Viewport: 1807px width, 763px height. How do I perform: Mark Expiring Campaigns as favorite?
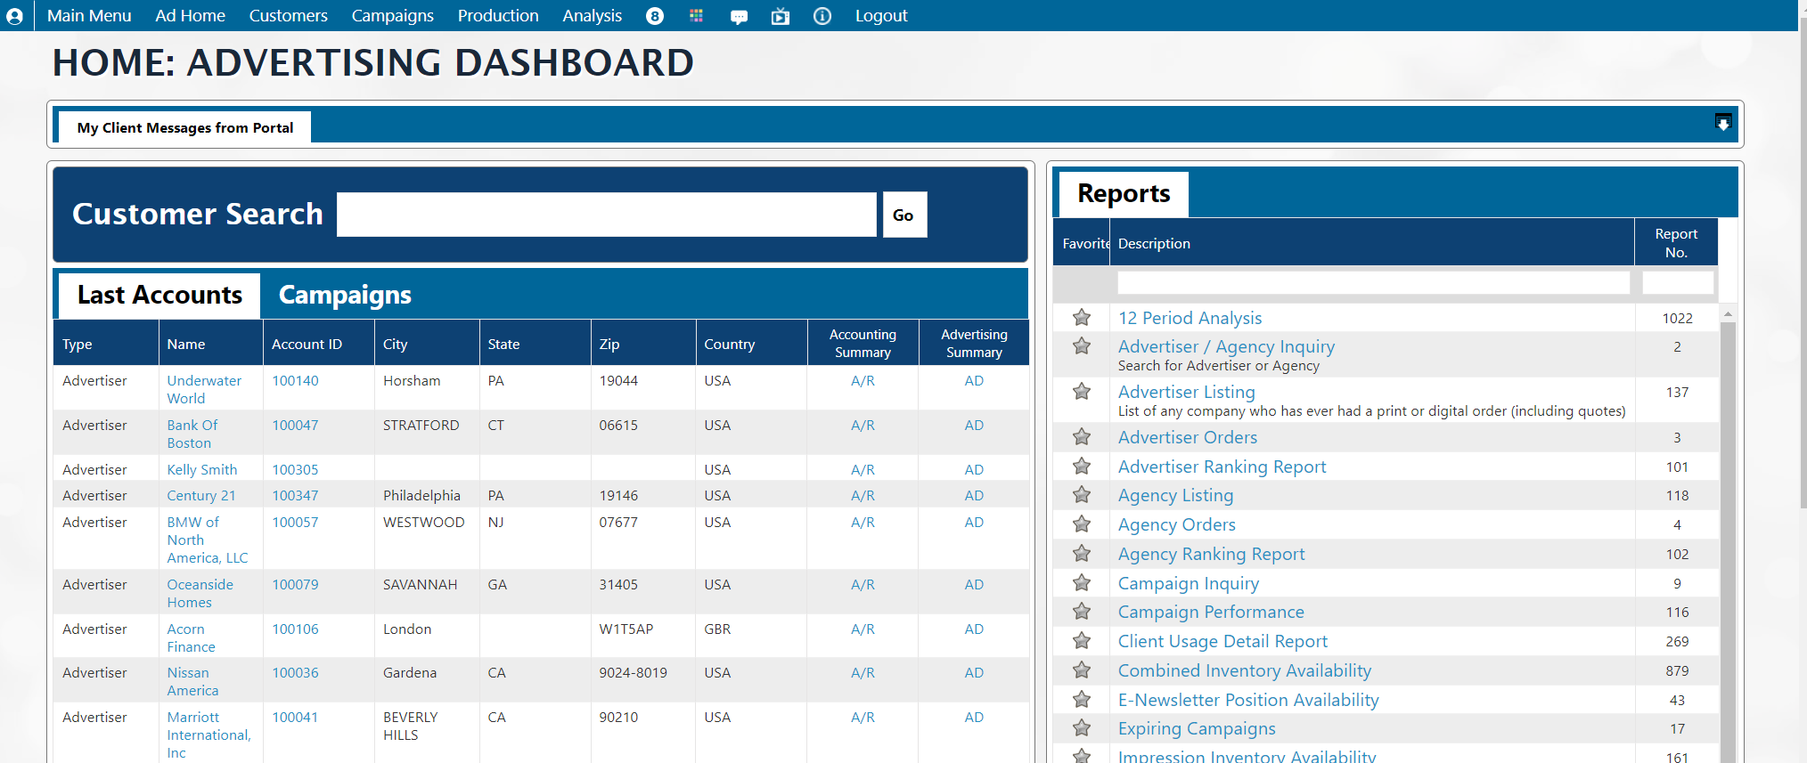click(1082, 728)
